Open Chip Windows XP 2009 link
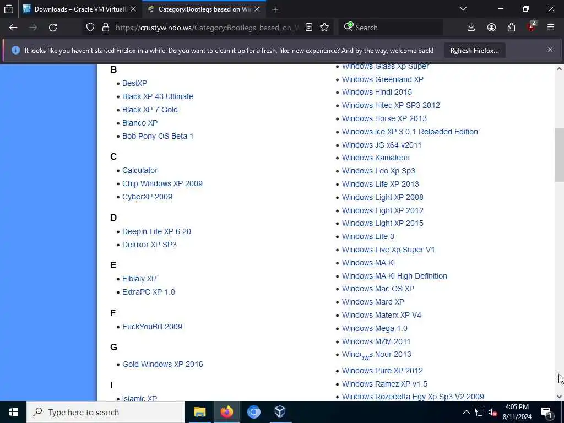564x423 pixels. coord(162,183)
